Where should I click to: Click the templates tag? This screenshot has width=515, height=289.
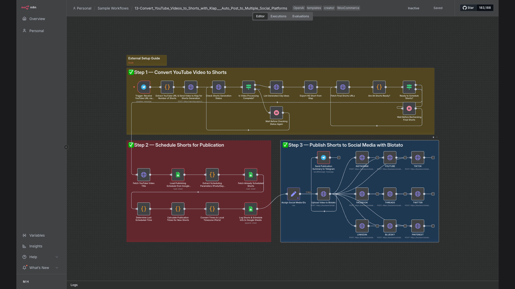[x=314, y=8]
